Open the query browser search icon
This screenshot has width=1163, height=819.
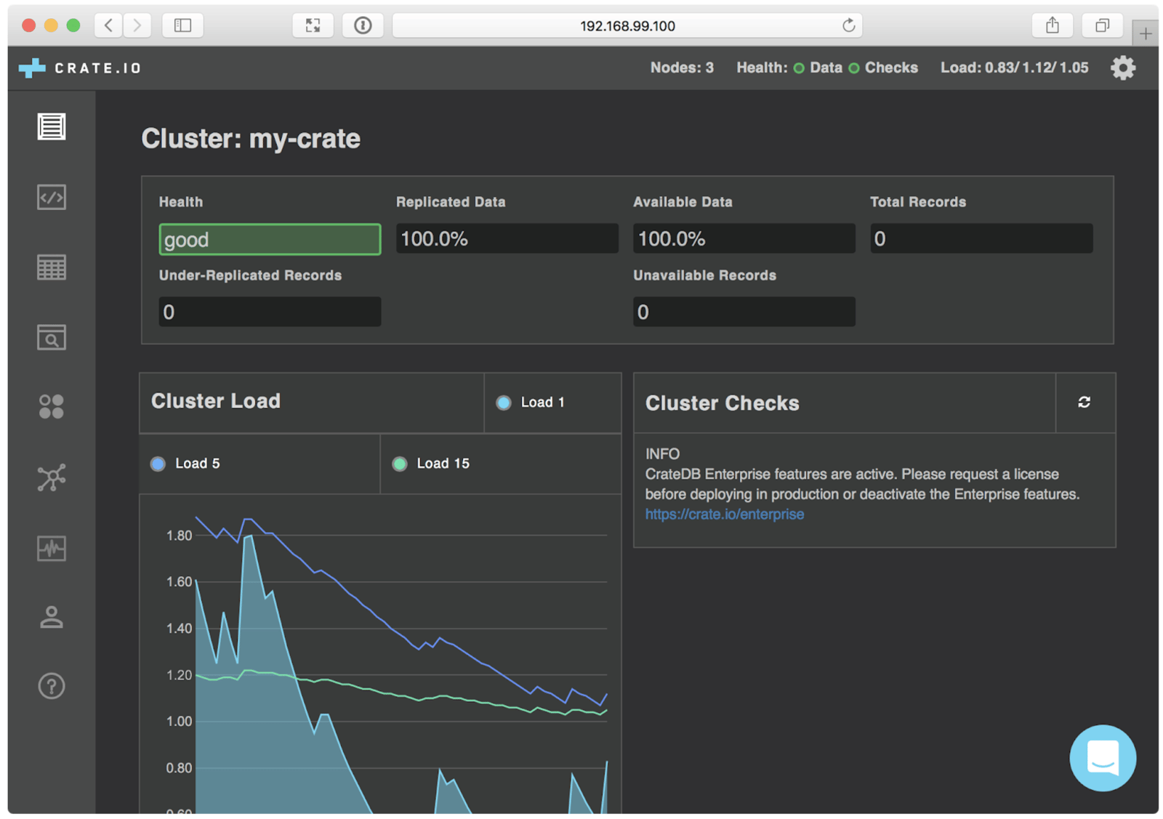51,337
